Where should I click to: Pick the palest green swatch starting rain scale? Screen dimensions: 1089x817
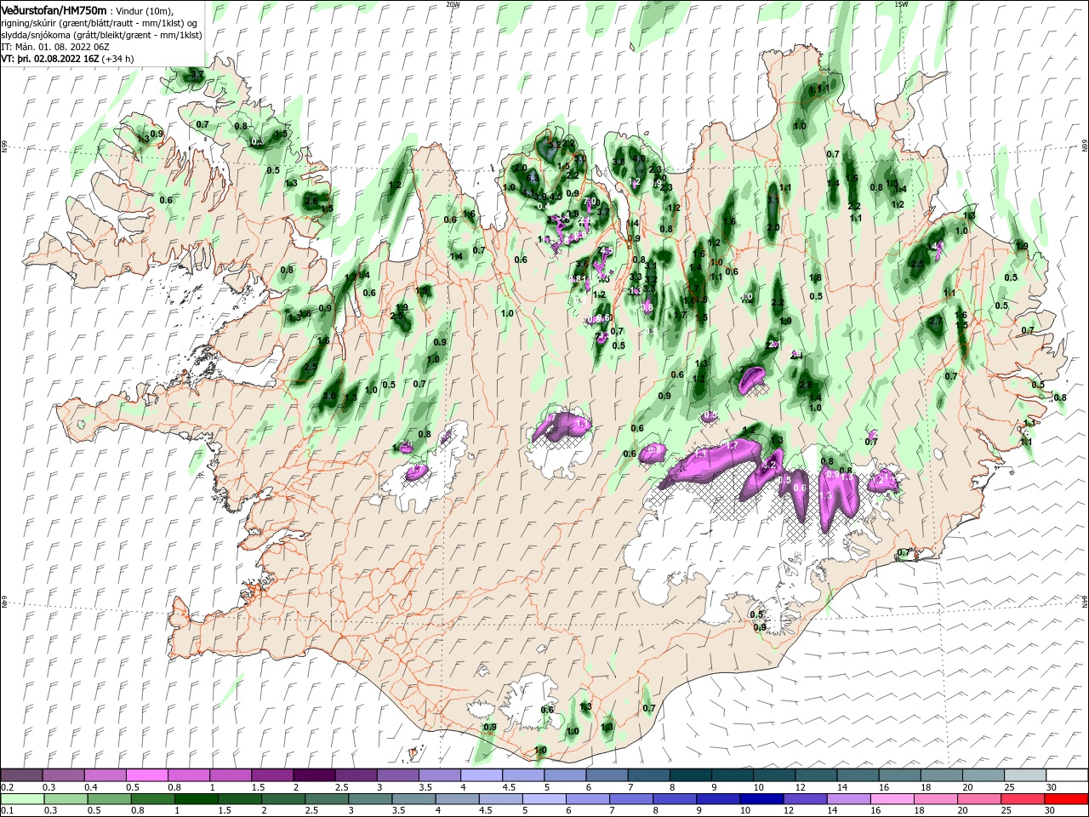coord(22,799)
